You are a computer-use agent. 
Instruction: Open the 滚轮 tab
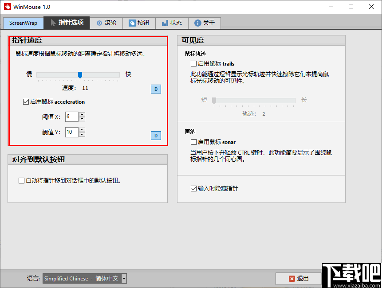pos(106,23)
